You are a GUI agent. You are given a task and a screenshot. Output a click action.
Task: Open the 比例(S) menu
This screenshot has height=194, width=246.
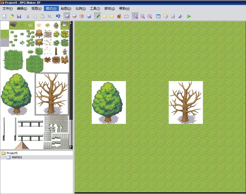[81, 9]
